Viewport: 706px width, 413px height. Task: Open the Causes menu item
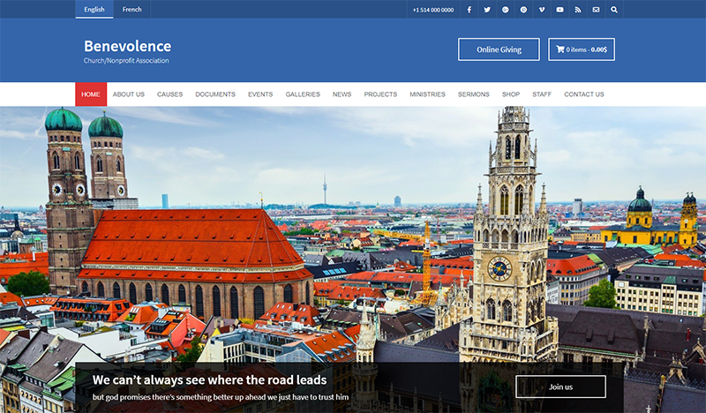pyautogui.click(x=169, y=94)
